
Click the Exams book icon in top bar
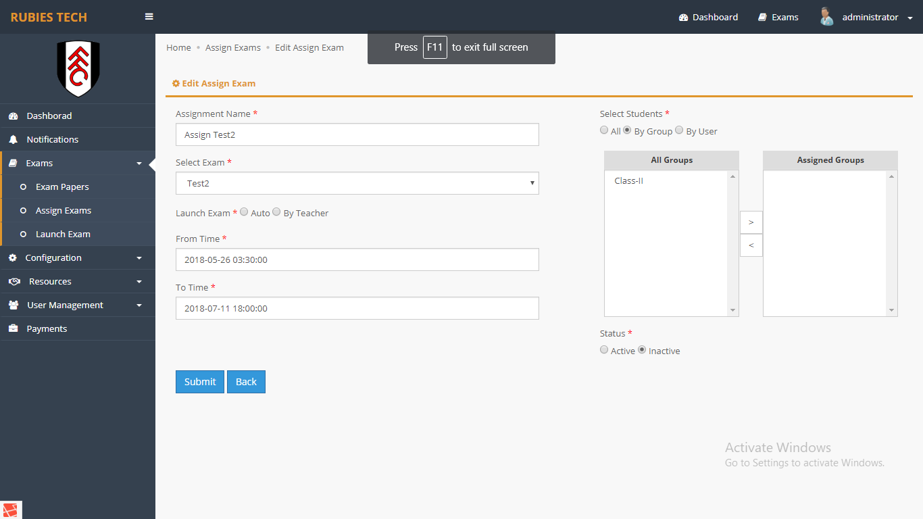point(763,18)
